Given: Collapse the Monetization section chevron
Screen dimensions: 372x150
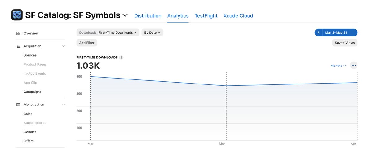Looking at the screenshot, I should [x=64, y=105].
